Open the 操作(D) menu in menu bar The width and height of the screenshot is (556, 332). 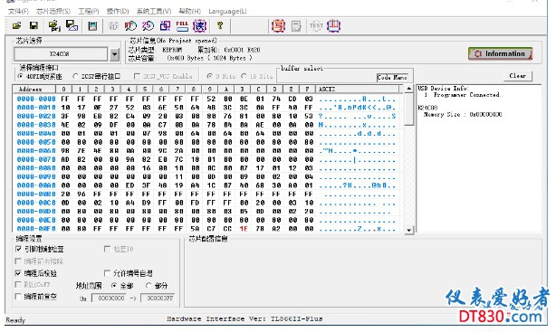click(118, 12)
